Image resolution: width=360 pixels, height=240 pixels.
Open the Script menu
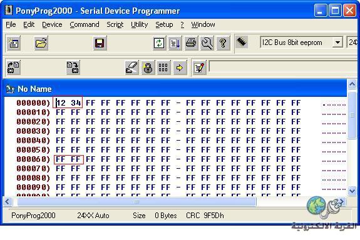click(115, 24)
